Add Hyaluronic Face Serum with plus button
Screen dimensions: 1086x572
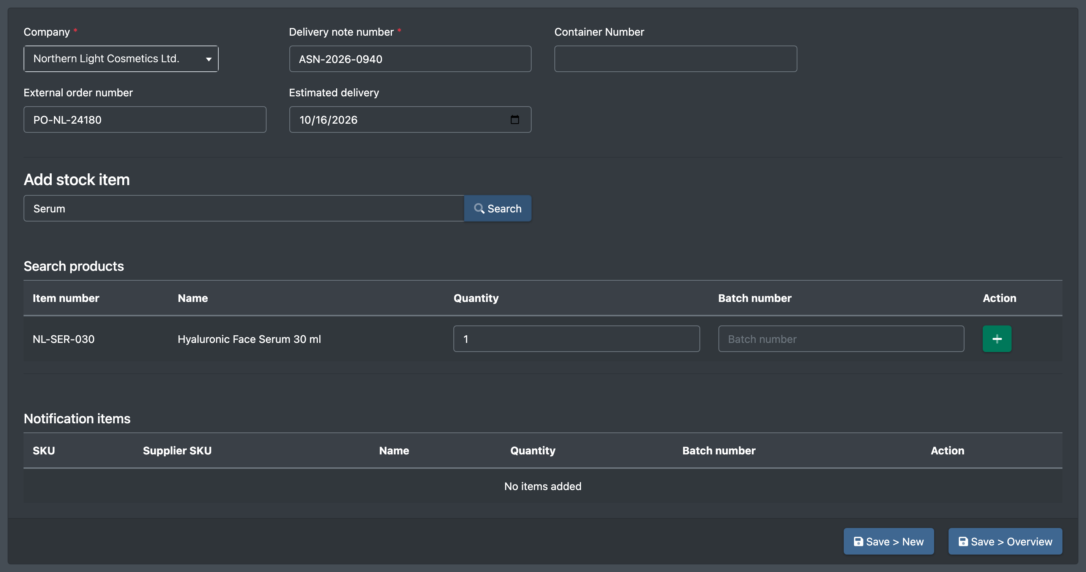coord(997,339)
